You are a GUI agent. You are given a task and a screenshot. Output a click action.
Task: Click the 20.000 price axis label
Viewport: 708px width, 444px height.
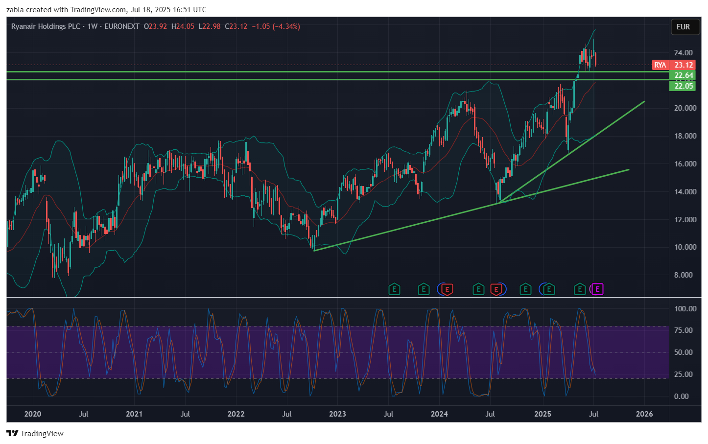685,108
